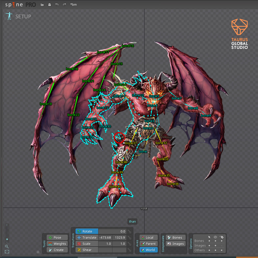Screen dimensions: 258x258
Task: Enable Parent axes mode
Action: point(148,244)
